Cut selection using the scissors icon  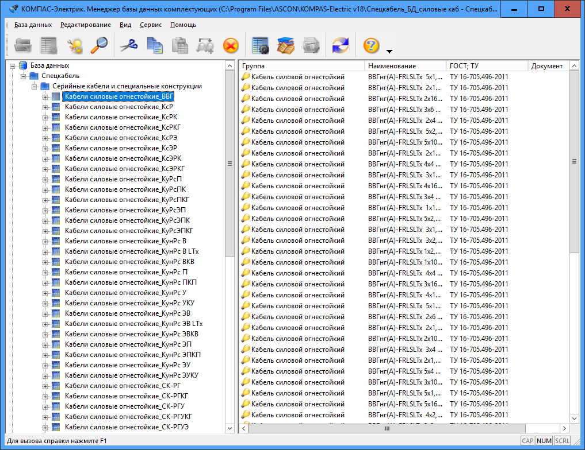129,45
